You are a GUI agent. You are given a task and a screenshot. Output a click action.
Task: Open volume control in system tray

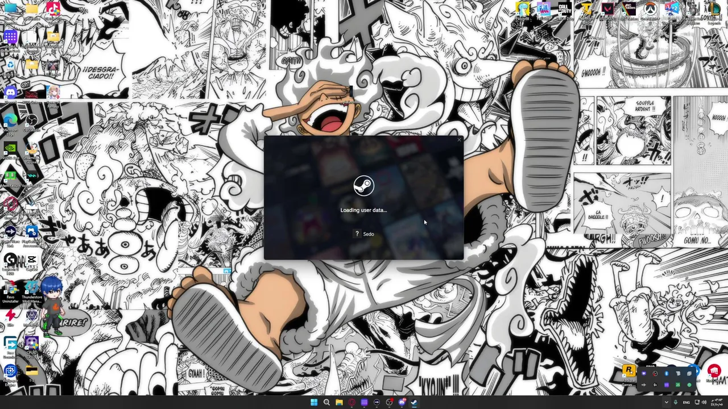[x=704, y=402]
